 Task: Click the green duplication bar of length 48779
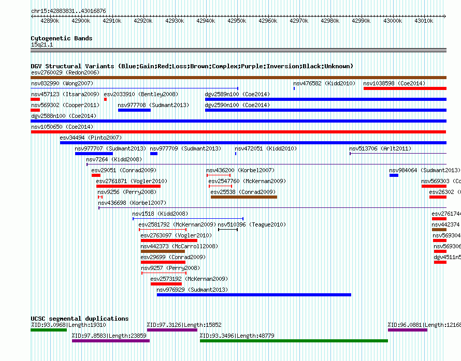point(294,341)
